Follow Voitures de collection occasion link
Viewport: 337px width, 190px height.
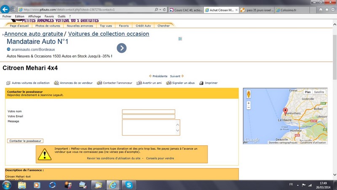click(x=109, y=34)
